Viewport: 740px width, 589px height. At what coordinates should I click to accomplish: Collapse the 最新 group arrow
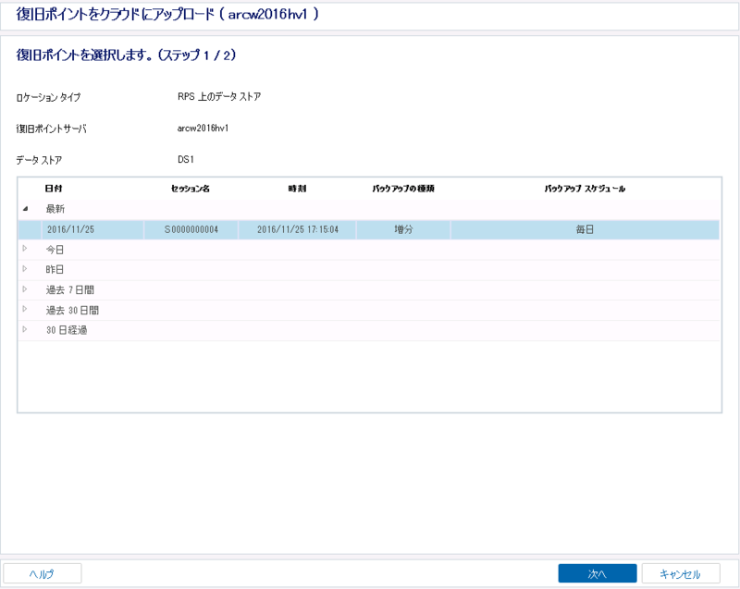click(x=25, y=209)
